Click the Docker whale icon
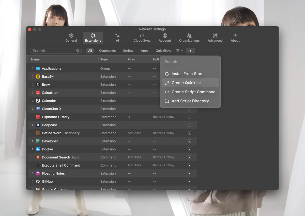This screenshot has height=216, width=305. coord(38,149)
